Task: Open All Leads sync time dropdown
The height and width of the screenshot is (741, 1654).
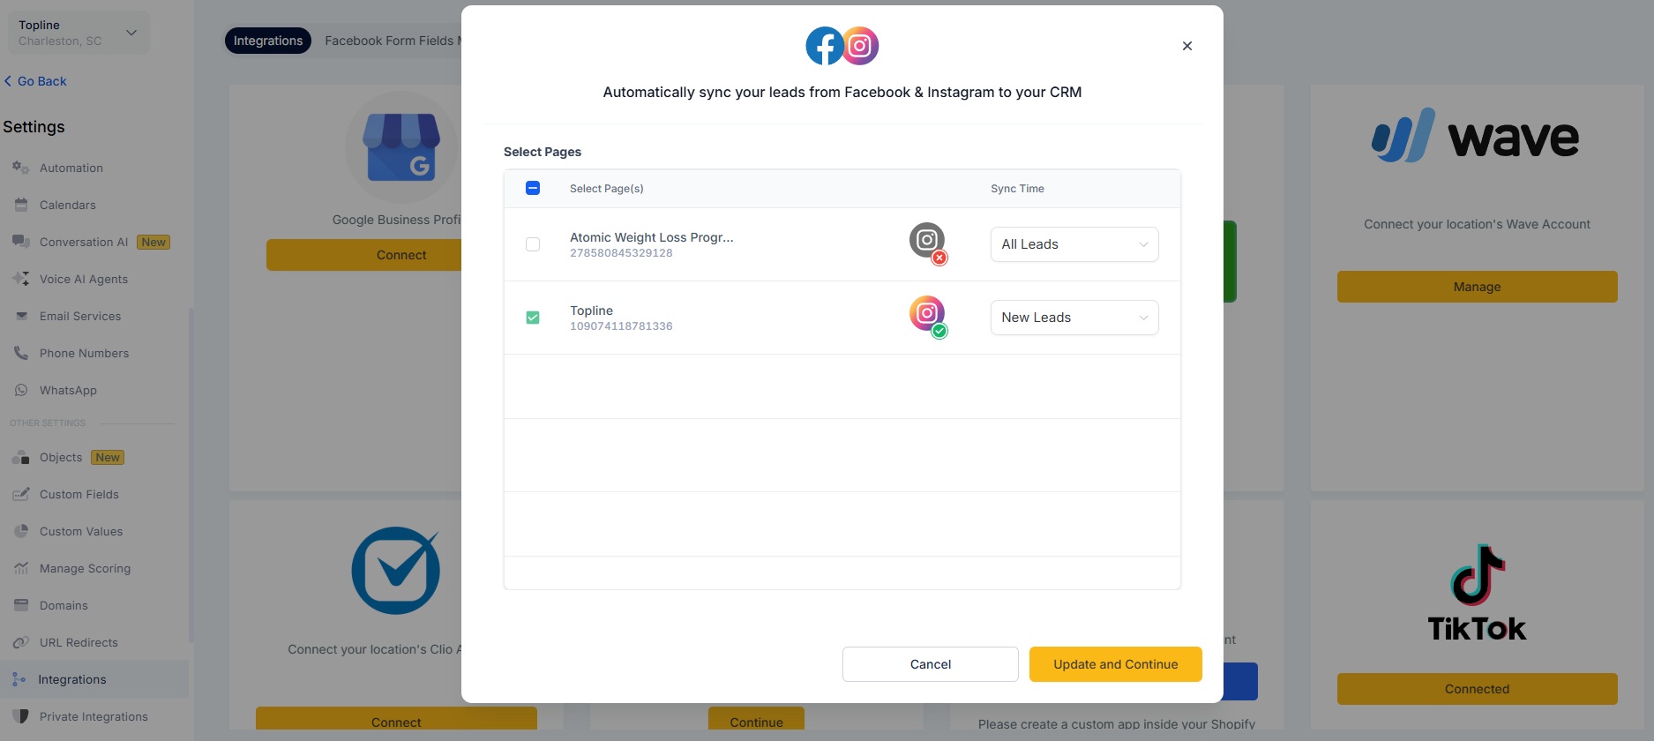Action: [x=1074, y=244]
